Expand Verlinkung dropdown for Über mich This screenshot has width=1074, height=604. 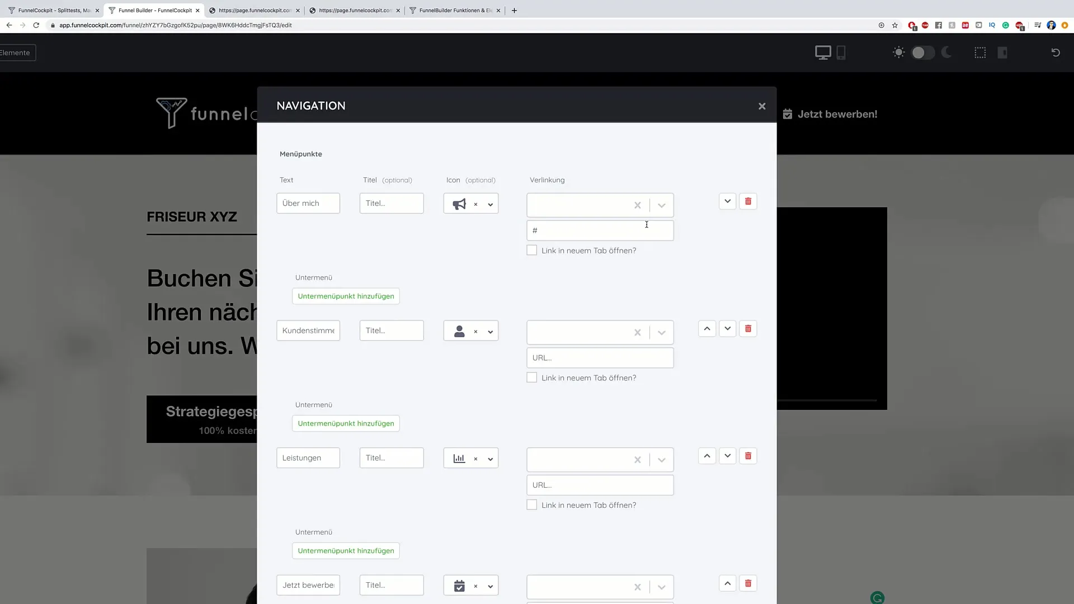pos(662,205)
